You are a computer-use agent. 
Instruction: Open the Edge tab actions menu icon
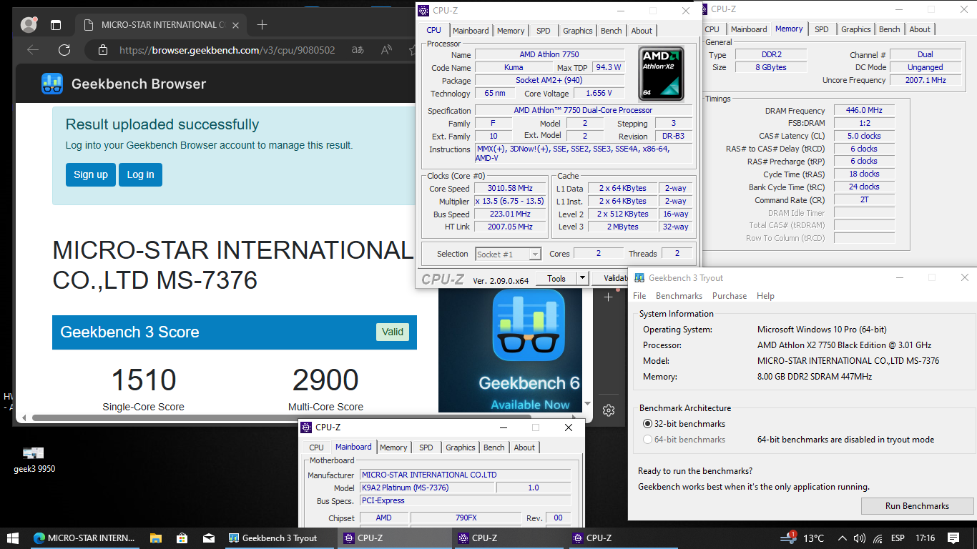(56, 25)
